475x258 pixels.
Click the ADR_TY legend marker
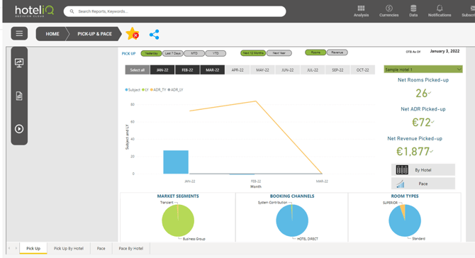coord(152,90)
